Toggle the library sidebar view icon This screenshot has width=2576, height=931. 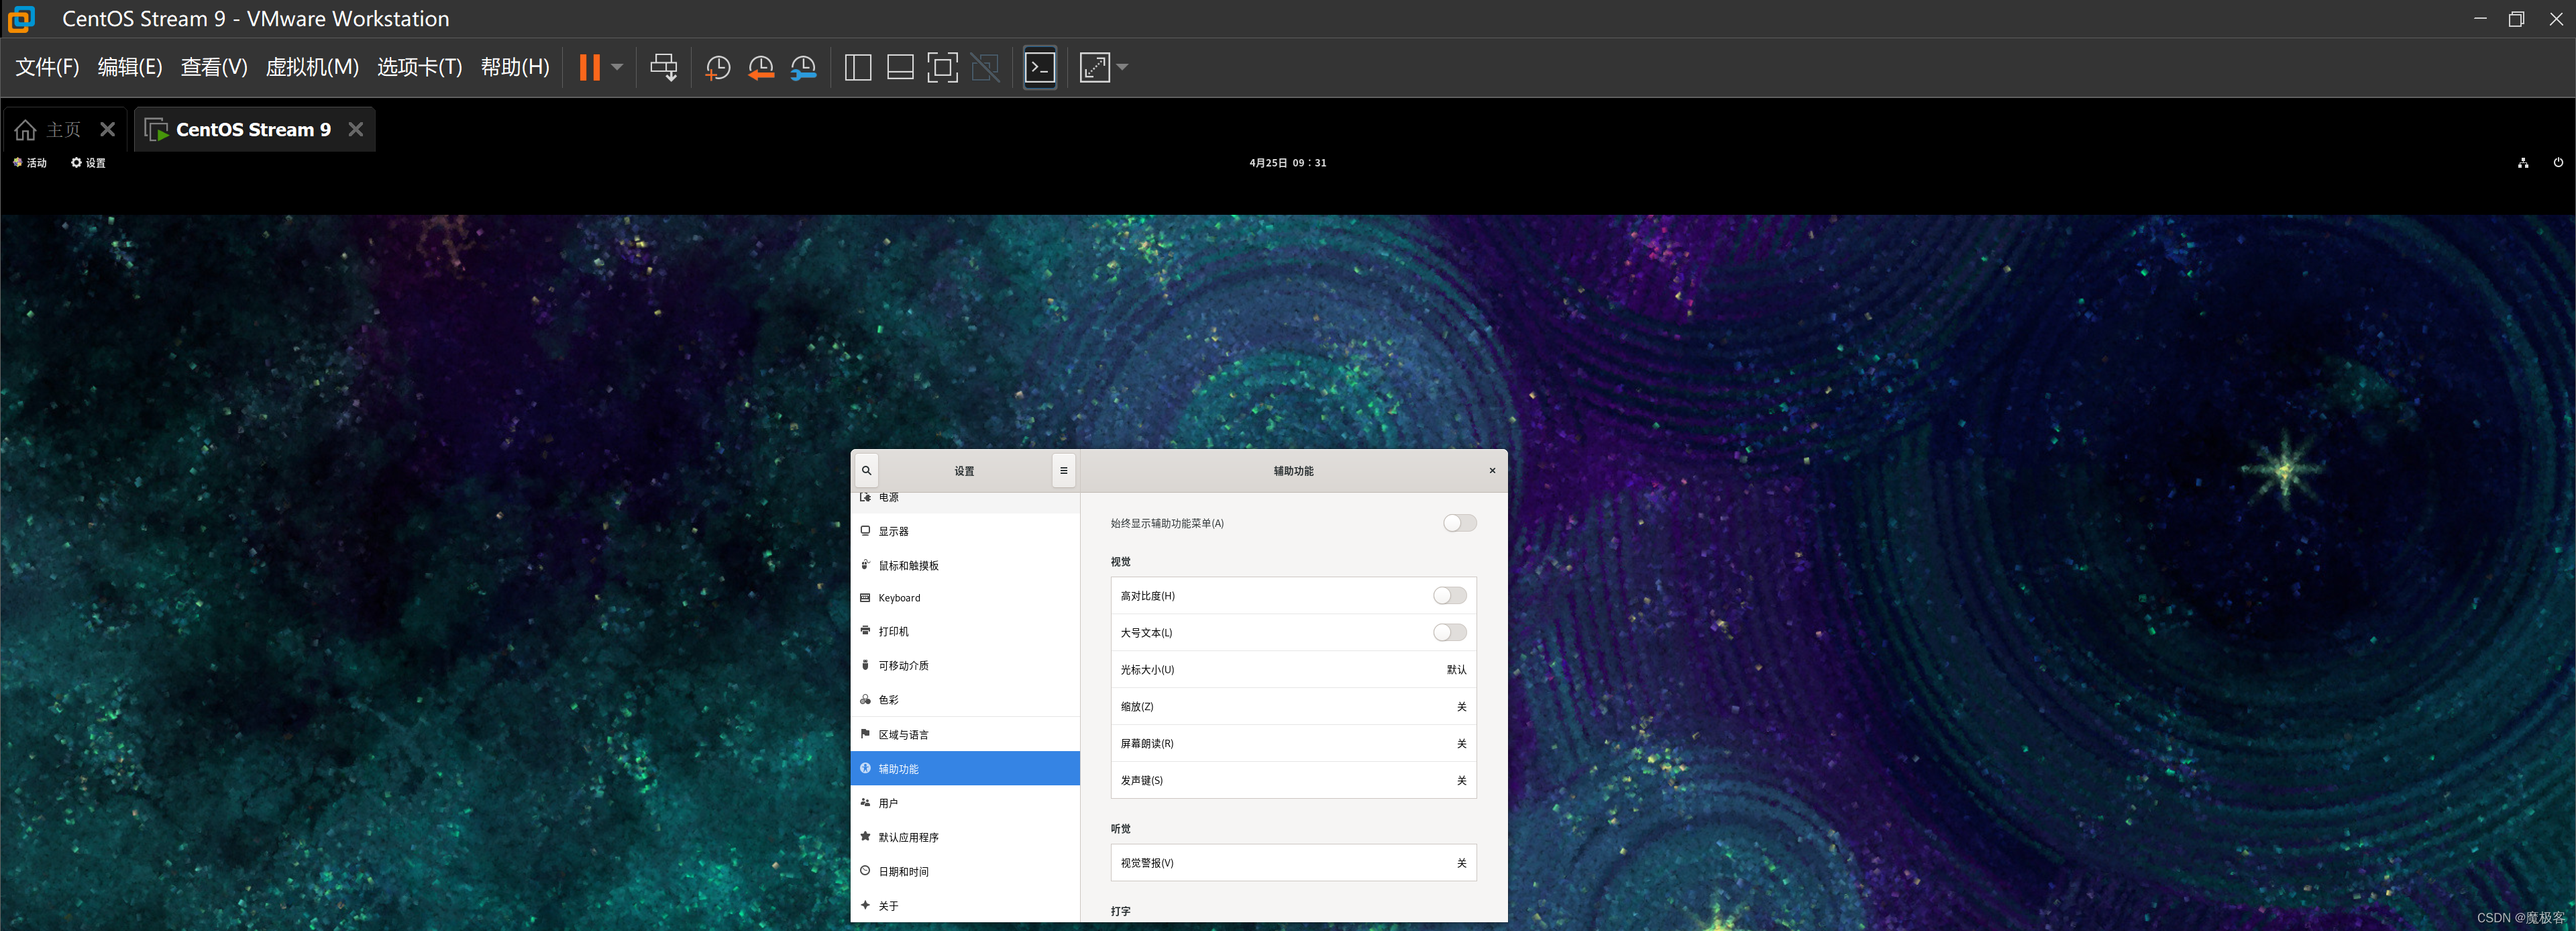tap(857, 67)
